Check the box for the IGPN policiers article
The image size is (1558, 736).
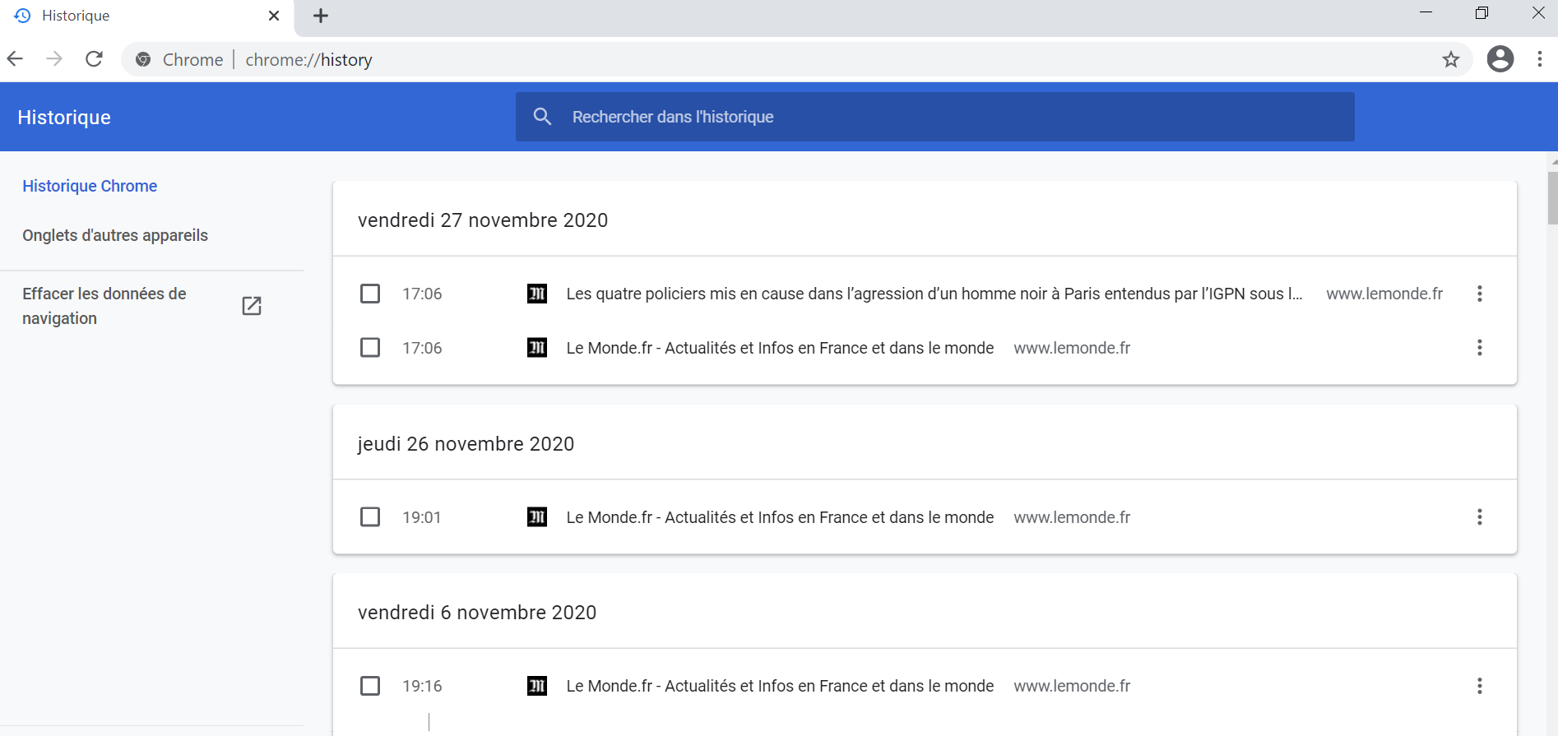[370, 294]
